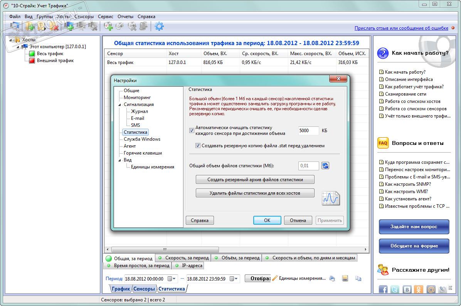This screenshot has width=461, height=306.
Task: Click the search hosts toolbar icon
Action: [x=15, y=26]
